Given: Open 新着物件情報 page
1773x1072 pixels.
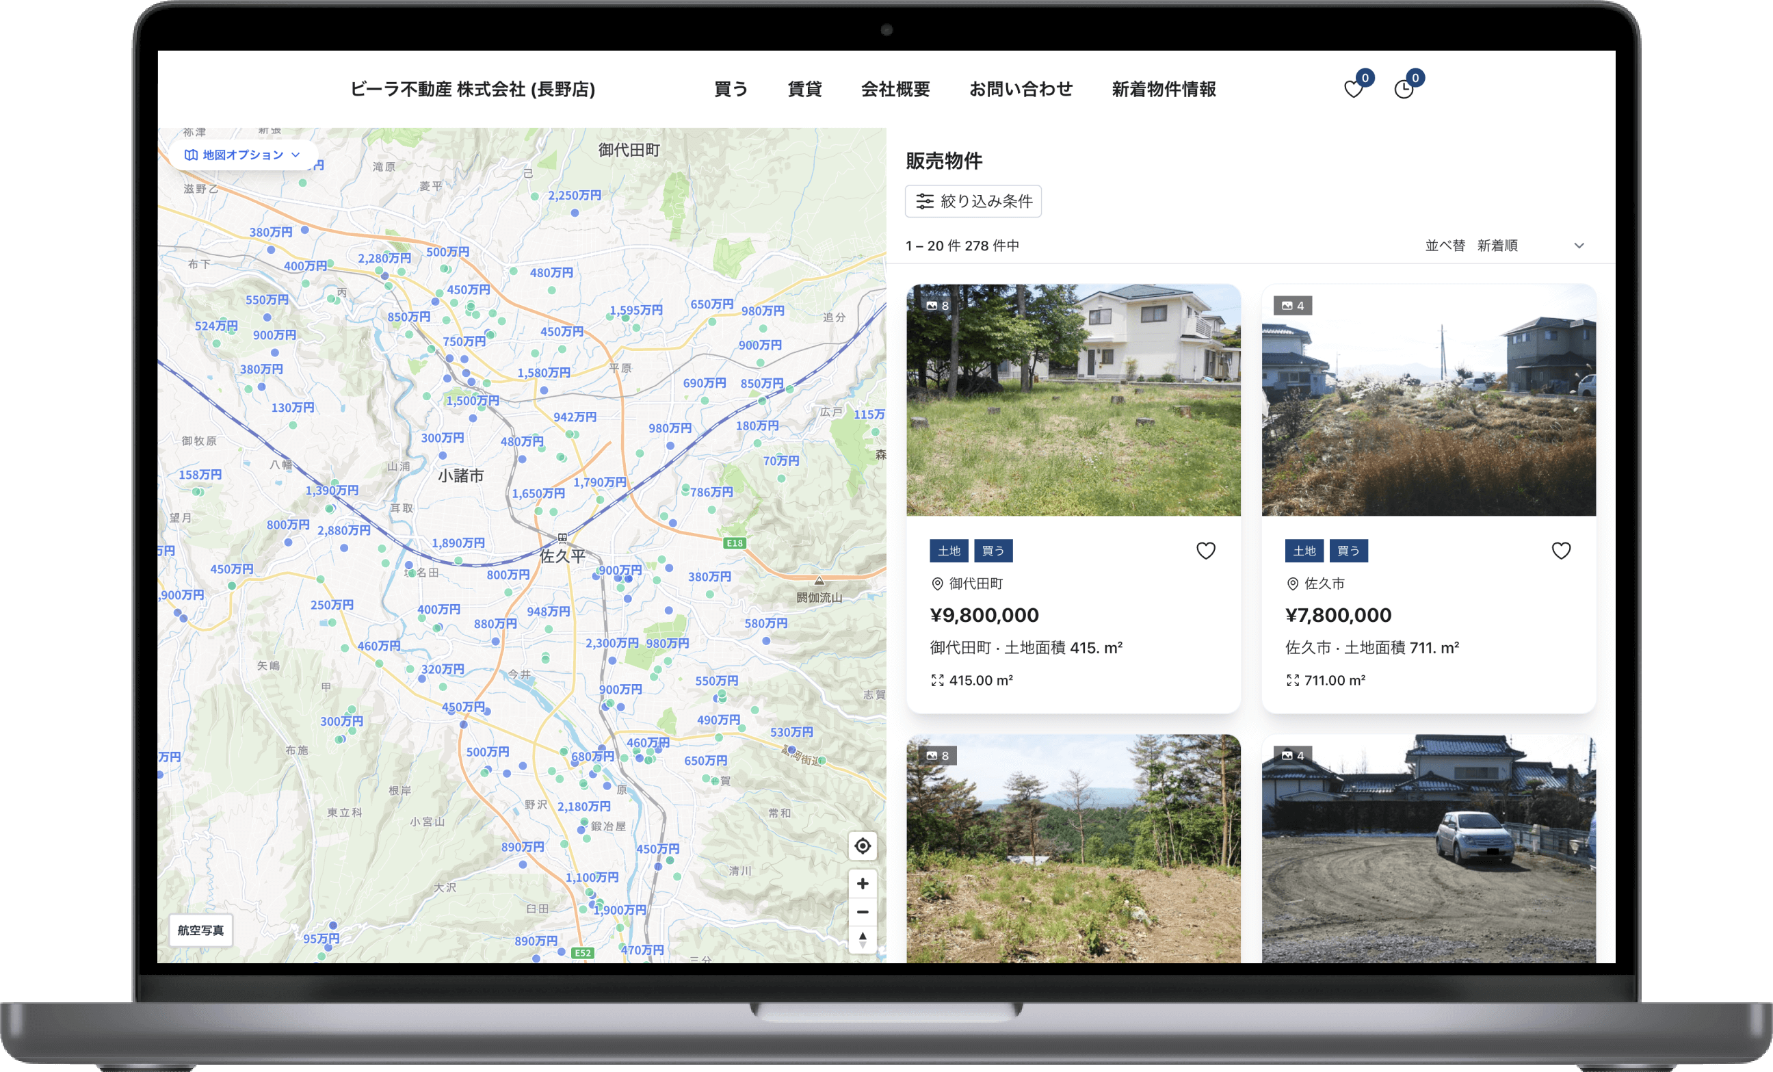Looking at the screenshot, I should click(1164, 89).
